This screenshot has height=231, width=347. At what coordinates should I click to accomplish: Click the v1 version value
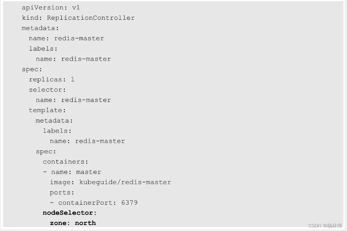76,7
